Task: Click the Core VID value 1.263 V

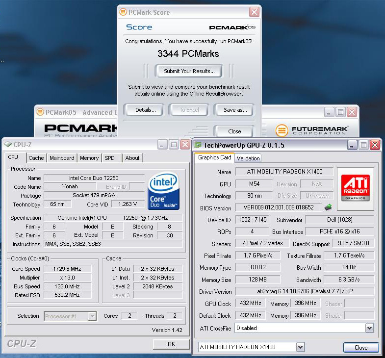Action: click(128, 204)
